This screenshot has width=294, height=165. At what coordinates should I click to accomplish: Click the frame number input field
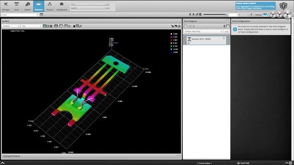pyautogui.click(x=233, y=15)
